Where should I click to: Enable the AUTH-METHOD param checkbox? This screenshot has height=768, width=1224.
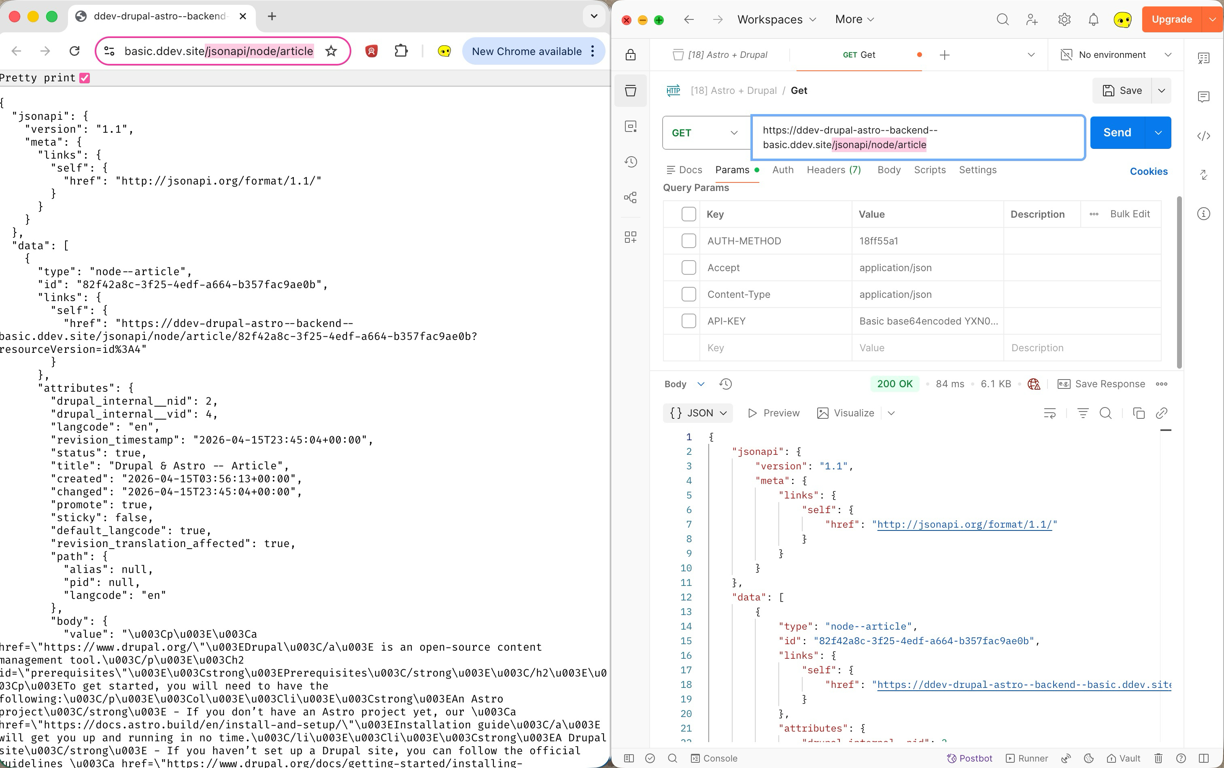click(x=688, y=241)
